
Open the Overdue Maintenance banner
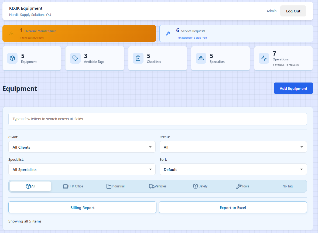coord(79,33)
